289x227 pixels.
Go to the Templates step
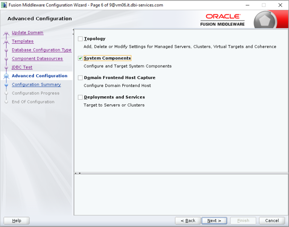click(x=23, y=41)
